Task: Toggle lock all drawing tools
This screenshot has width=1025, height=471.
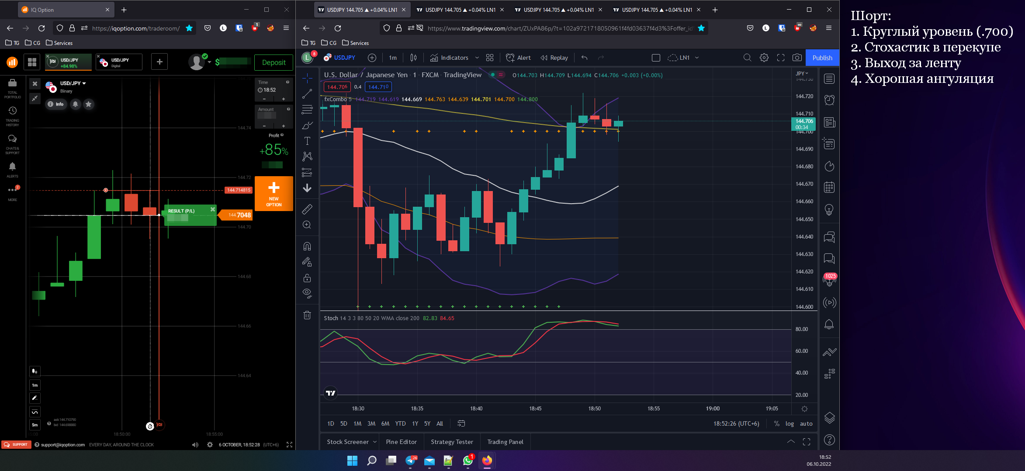Action: coord(307,278)
